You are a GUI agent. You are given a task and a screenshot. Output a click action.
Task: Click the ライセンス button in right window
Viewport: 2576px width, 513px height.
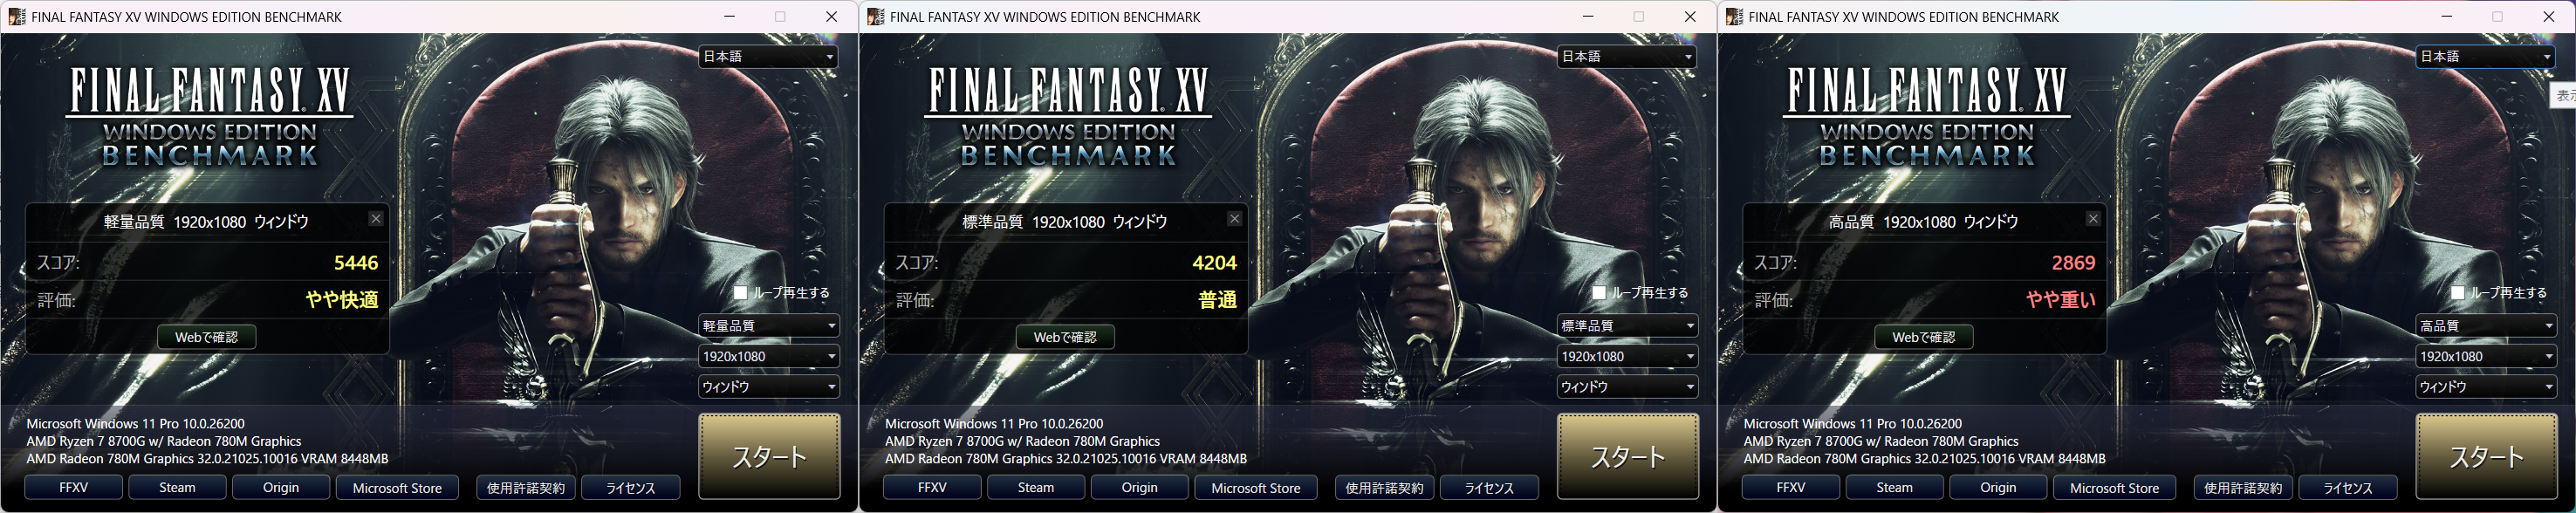(2347, 488)
